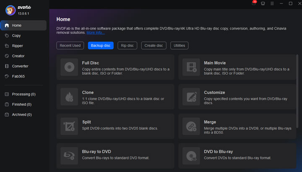The height and width of the screenshot is (172, 302).
Task: Click the Converter icon in sidebar
Action: (7, 66)
